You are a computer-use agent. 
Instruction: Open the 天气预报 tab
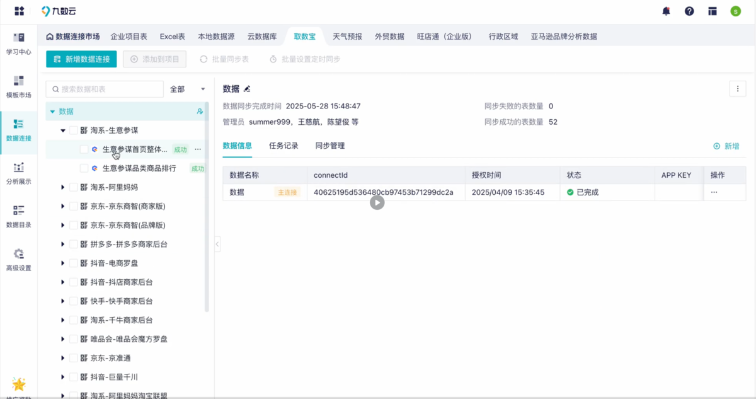[347, 37]
